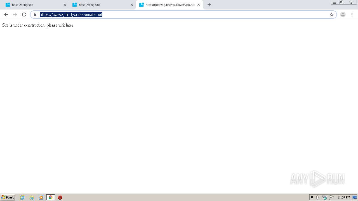The height and width of the screenshot is (201, 358).
Task: Select the oqwog.findyourlovemate.net tab
Action: (x=169, y=5)
